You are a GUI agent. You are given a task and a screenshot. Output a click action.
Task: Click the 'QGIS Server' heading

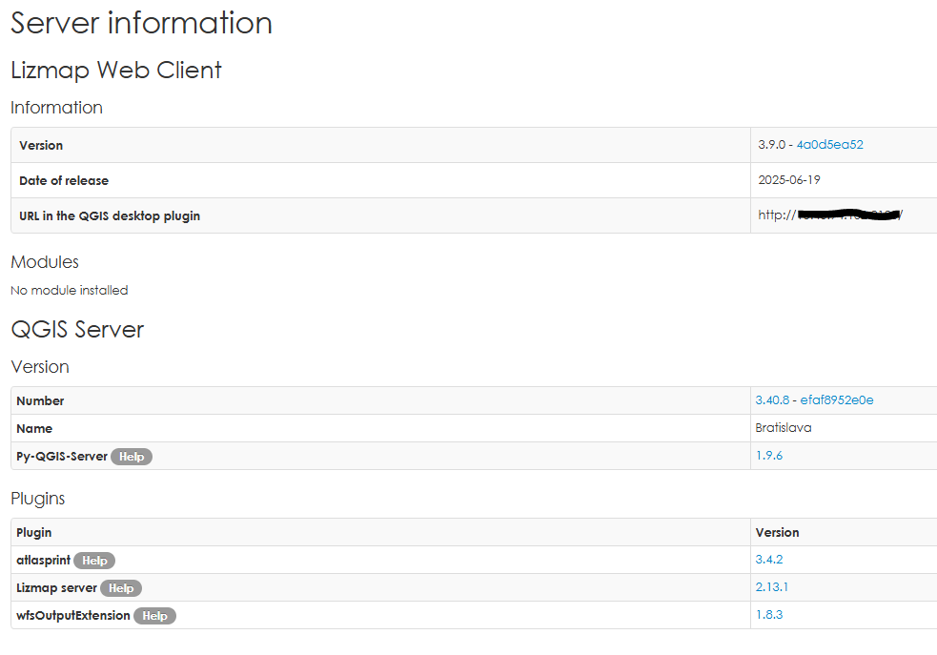77,329
